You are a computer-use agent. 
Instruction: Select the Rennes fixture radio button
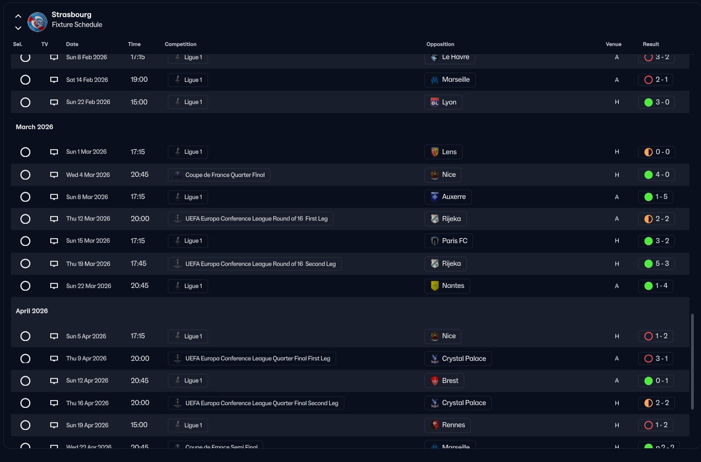pyautogui.click(x=25, y=425)
